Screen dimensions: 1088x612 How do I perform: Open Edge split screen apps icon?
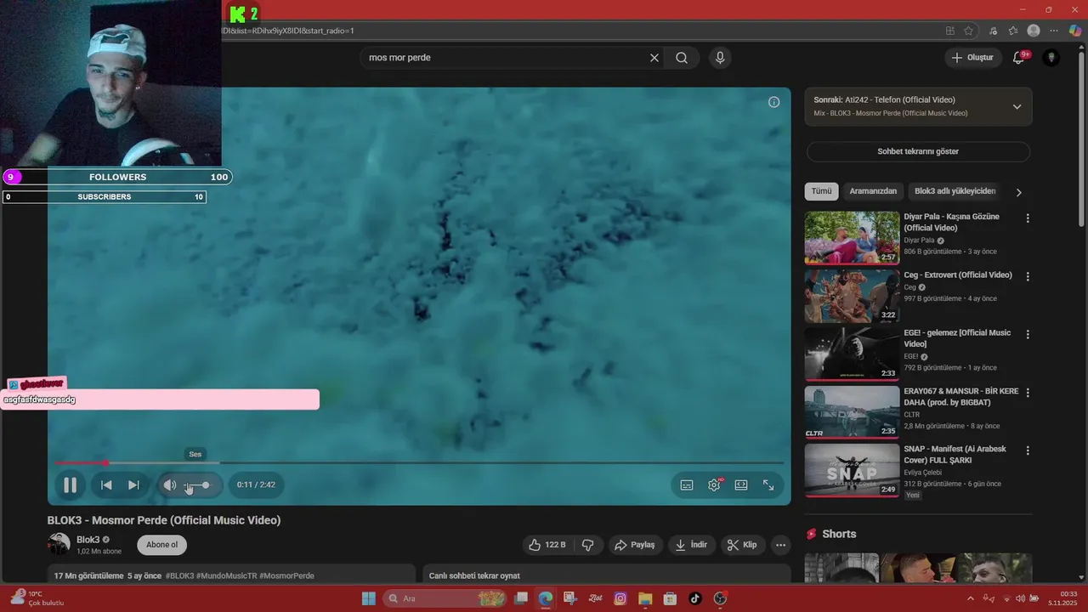[x=950, y=31]
